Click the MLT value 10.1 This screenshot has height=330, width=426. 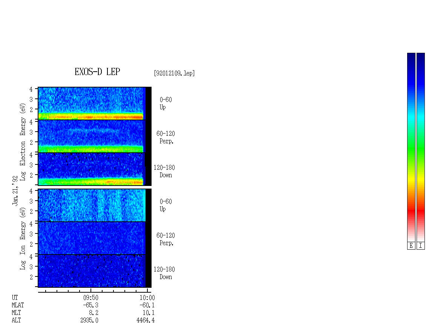pyautogui.click(x=149, y=313)
